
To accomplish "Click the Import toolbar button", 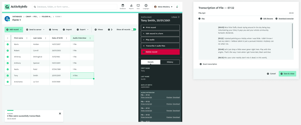I will 67,30.
